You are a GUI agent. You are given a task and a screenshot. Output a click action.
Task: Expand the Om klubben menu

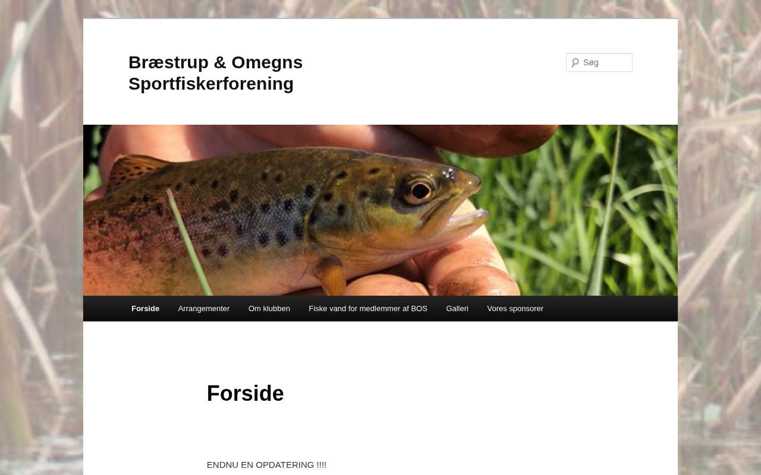[269, 309]
